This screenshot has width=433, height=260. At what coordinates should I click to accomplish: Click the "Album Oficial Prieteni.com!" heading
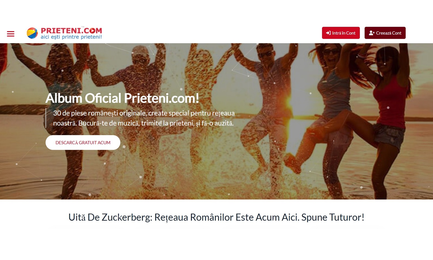pyautogui.click(x=122, y=98)
